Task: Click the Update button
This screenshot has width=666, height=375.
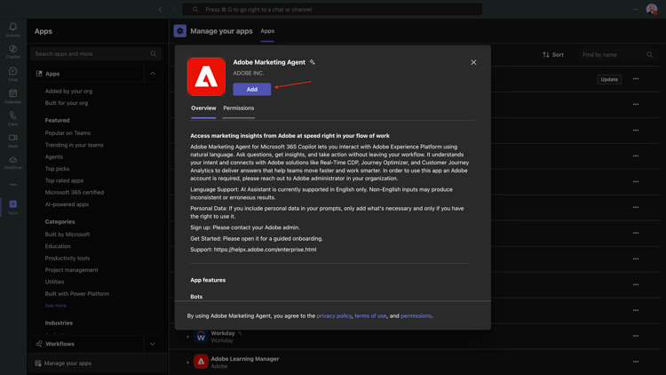Action: (x=609, y=79)
